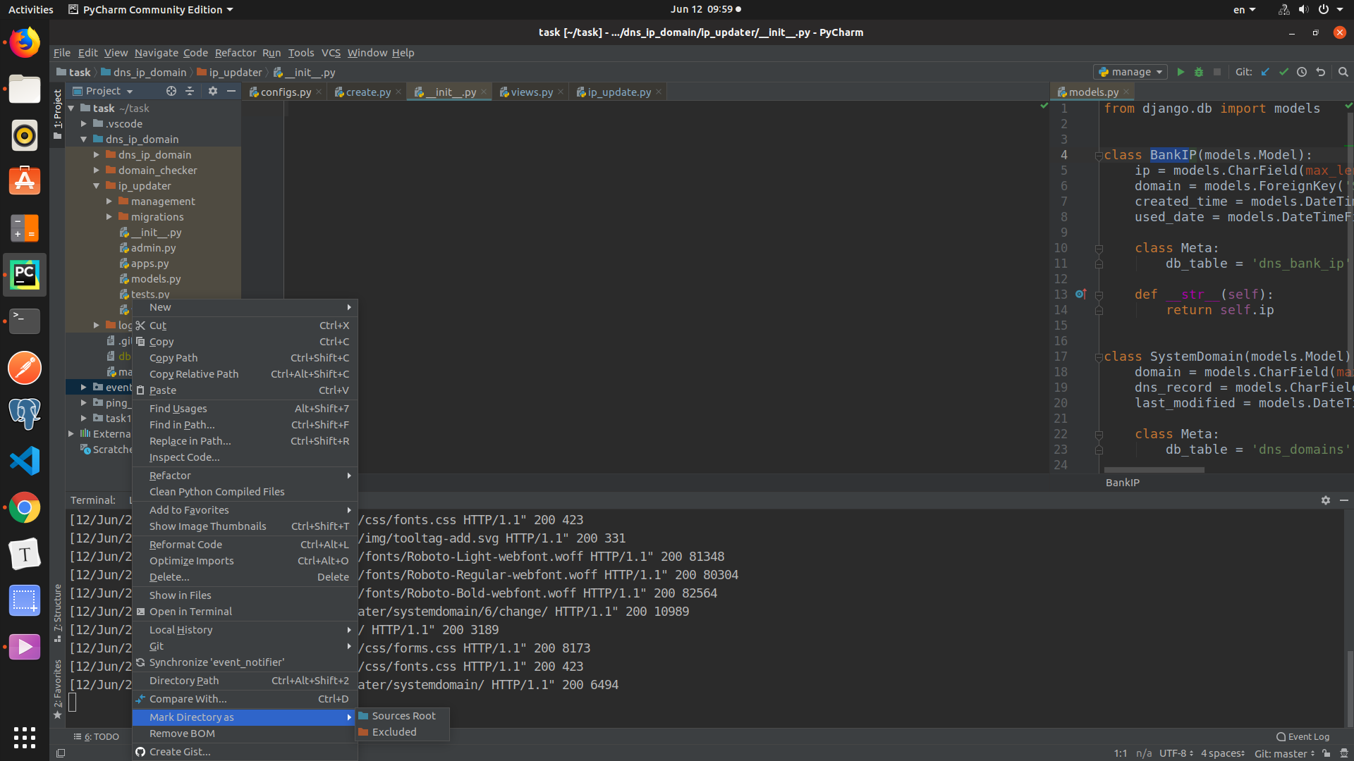Click collapse all icon in Project panel

click(x=190, y=91)
